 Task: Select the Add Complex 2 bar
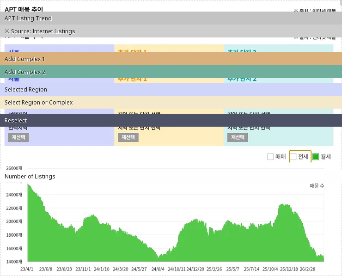tap(171, 72)
